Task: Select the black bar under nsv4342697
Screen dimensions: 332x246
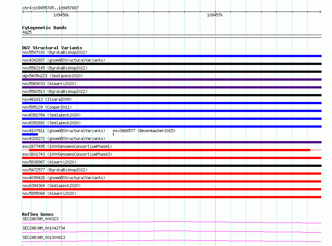Action: [x=172, y=64]
